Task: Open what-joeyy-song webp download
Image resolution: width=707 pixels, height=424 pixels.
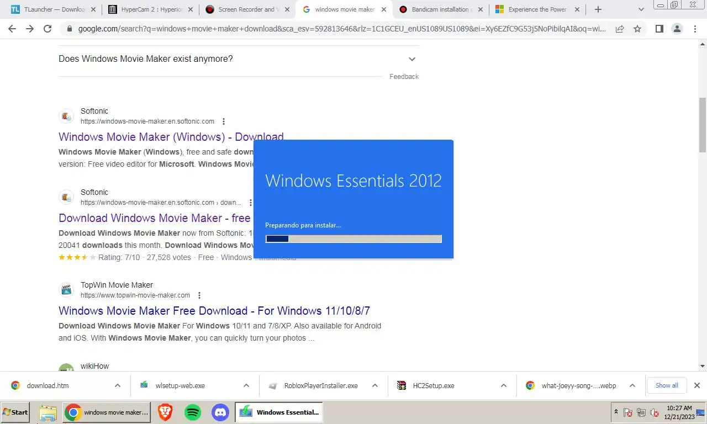Action: pyautogui.click(x=578, y=385)
